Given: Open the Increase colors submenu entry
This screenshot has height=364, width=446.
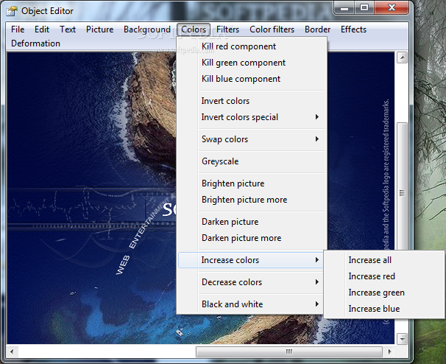Looking at the screenshot, I should click(x=251, y=260).
